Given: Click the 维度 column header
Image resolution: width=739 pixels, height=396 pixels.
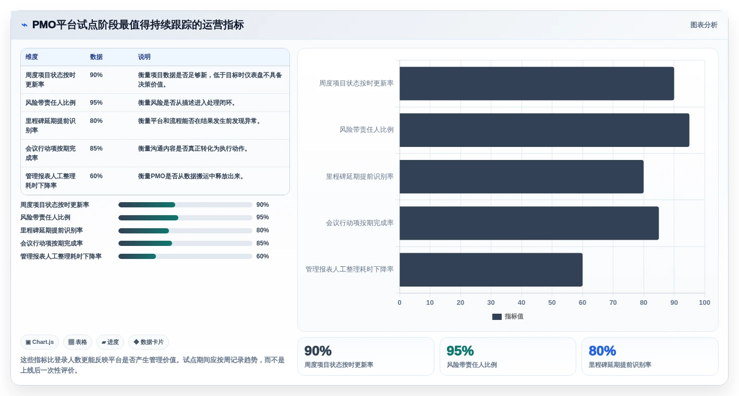Looking at the screenshot, I should (x=32, y=57).
